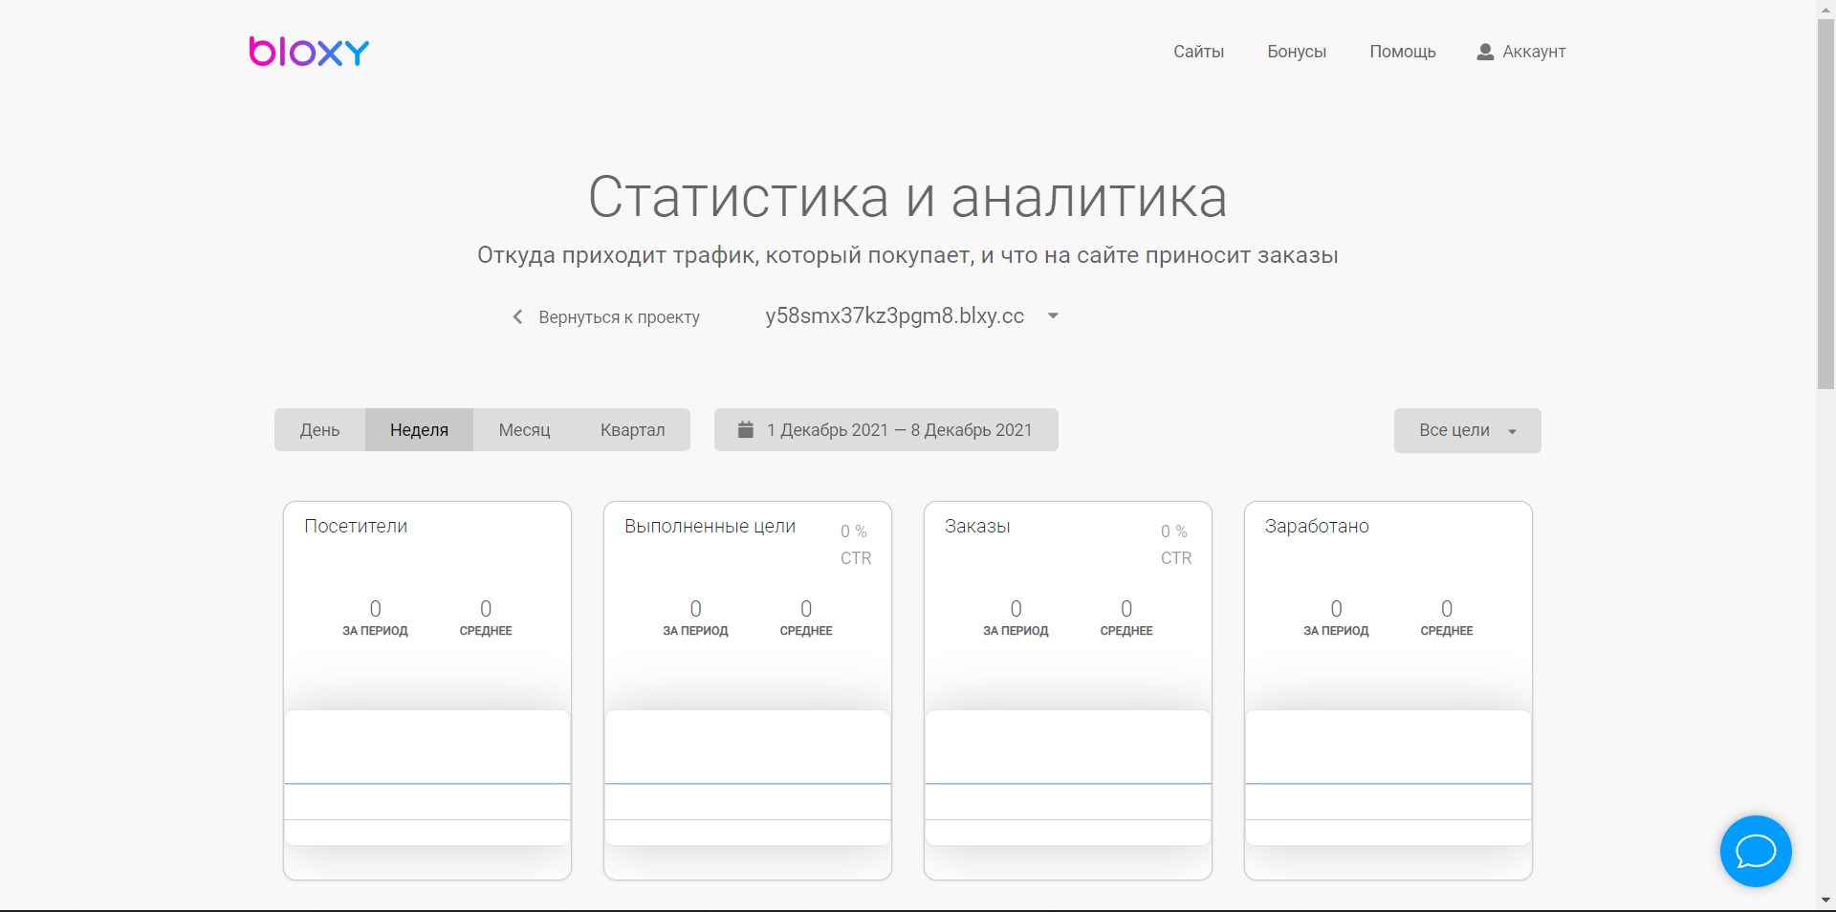Open the Аккаунт menu
This screenshot has width=1836, height=912.
[1521, 52]
